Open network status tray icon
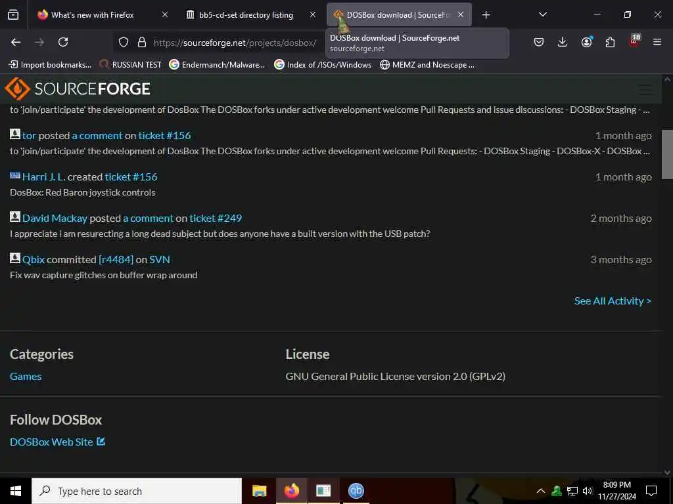Image resolution: width=673 pixels, height=504 pixels. click(572, 491)
